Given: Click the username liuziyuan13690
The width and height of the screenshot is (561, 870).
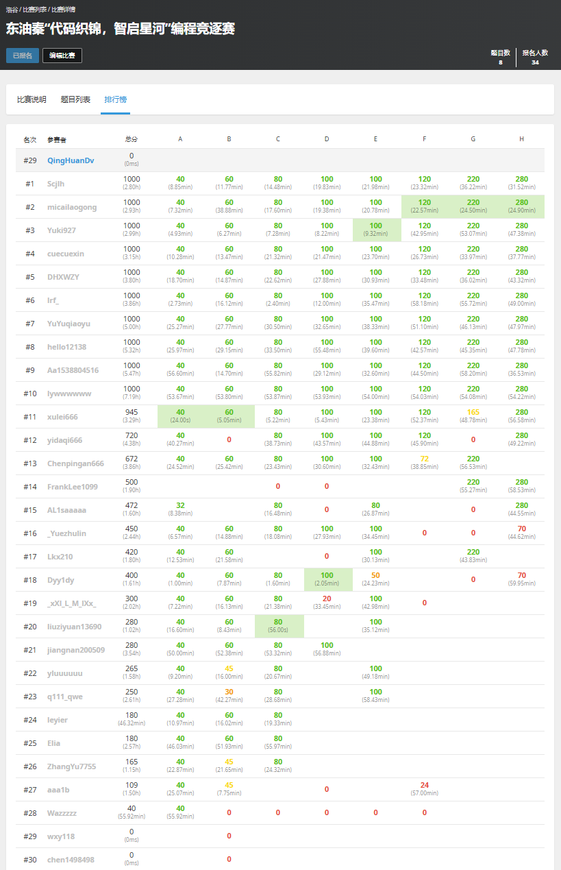Looking at the screenshot, I should tap(74, 627).
